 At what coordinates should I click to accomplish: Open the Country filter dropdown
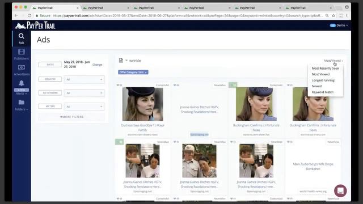tap(85, 79)
